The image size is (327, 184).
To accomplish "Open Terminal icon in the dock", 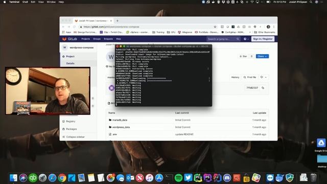I will click(x=169, y=178).
